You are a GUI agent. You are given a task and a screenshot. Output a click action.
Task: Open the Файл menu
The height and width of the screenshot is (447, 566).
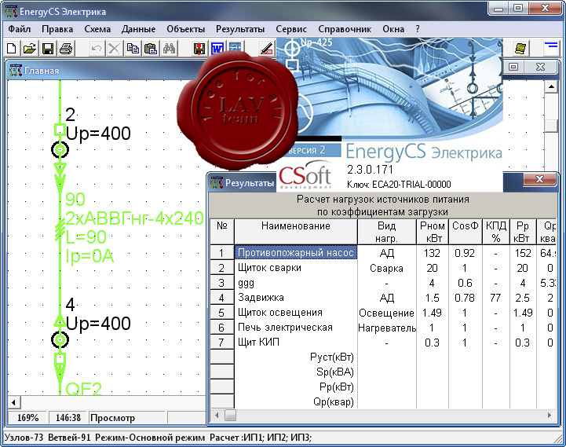pos(19,29)
